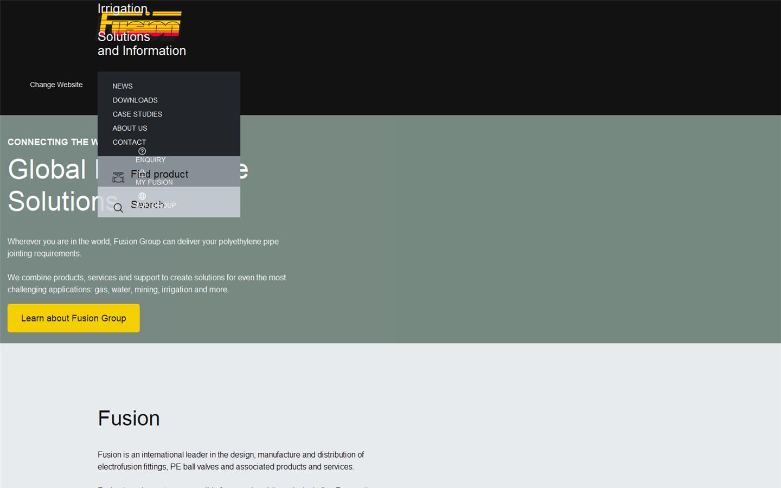This screenshot has height=488, width=781.
Task: Select DOWNLOADS from the menu
Action: click(x=135, y=100)
